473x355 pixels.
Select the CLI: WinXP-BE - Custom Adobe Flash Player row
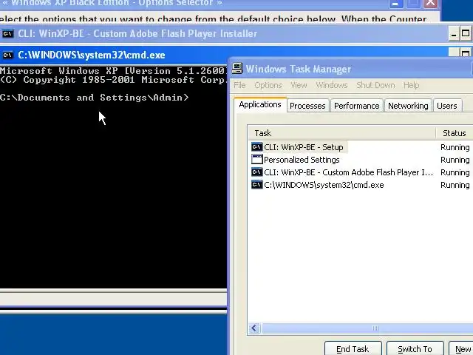coord(361,172)
